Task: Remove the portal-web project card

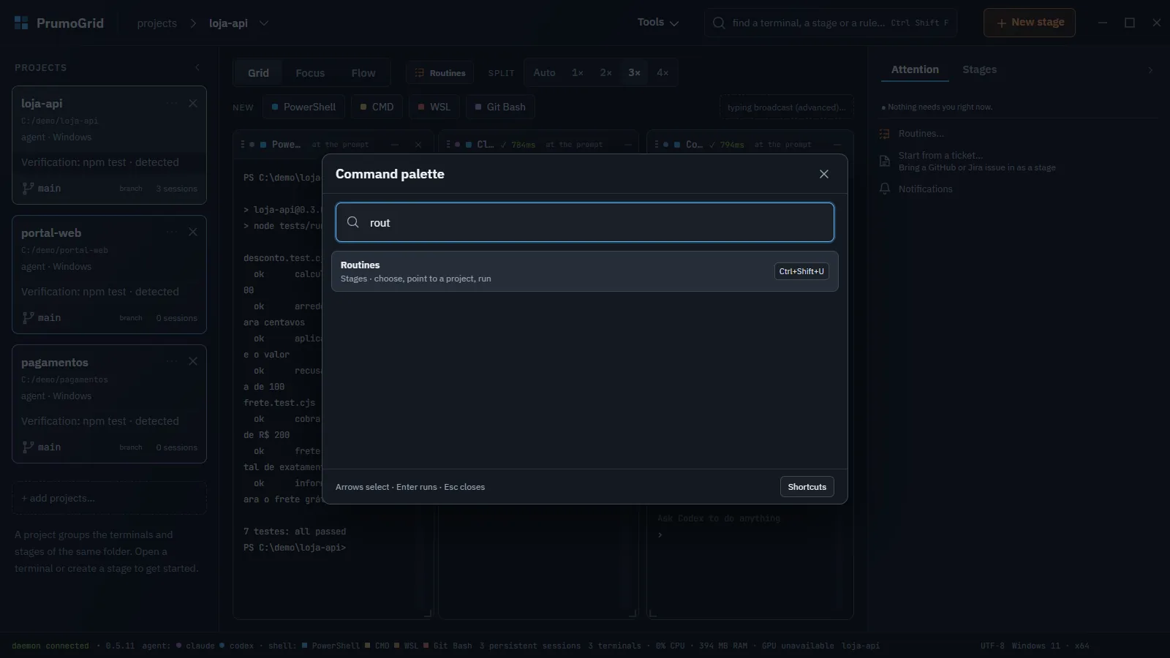Action: tap(193, 232)
